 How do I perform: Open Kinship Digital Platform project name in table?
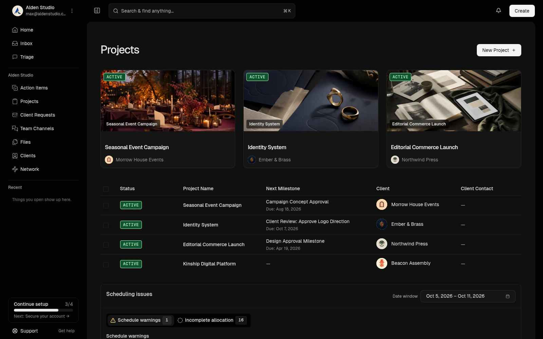pyautogui.click(x=209, y=264)
